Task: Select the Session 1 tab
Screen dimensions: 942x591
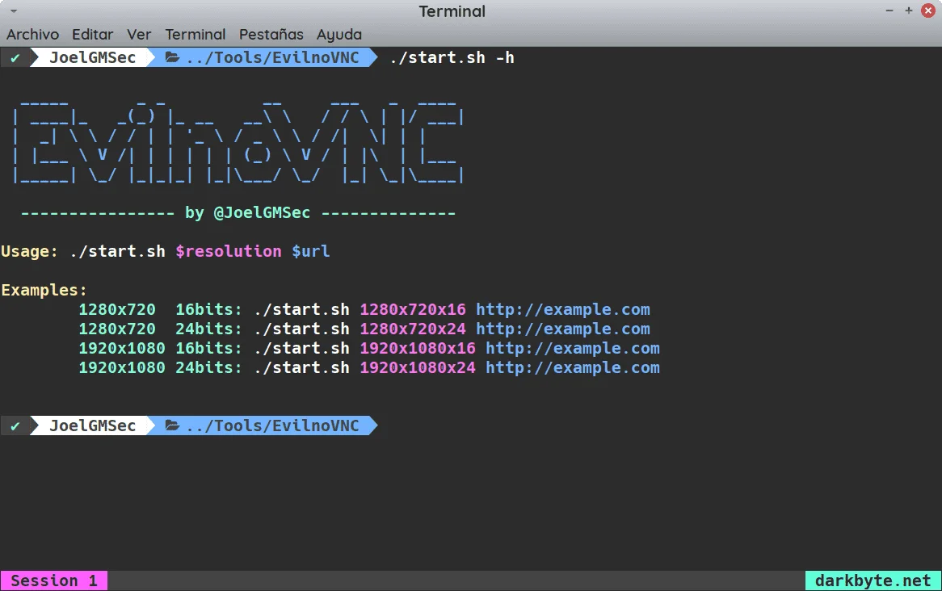Action: pyautogui.click(x=54, y=581)
